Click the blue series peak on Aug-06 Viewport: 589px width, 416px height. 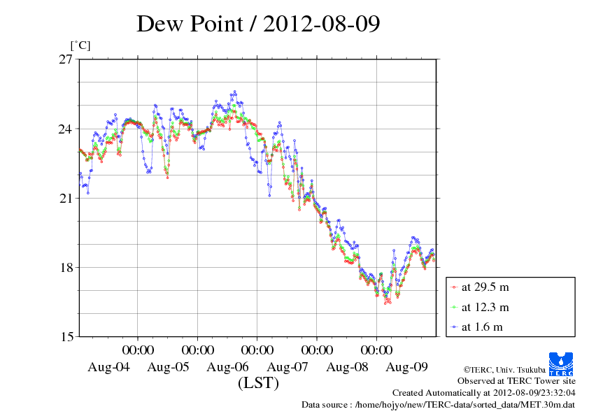pyautogui.click(x=235, y=92)
